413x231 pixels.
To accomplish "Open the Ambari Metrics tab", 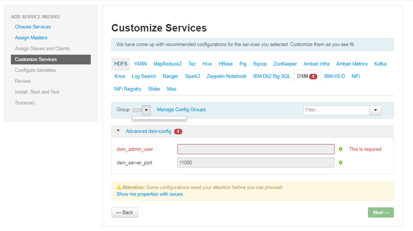I will pyautogui.click(x=351, y=64).
